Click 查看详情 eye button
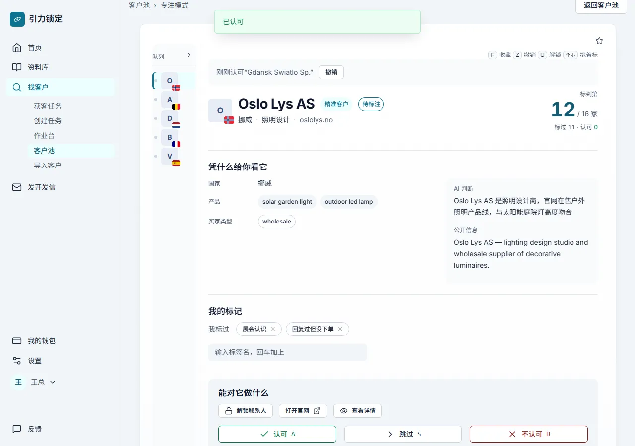The width and height of the screenshot is (635, 446). pos(358,411)
